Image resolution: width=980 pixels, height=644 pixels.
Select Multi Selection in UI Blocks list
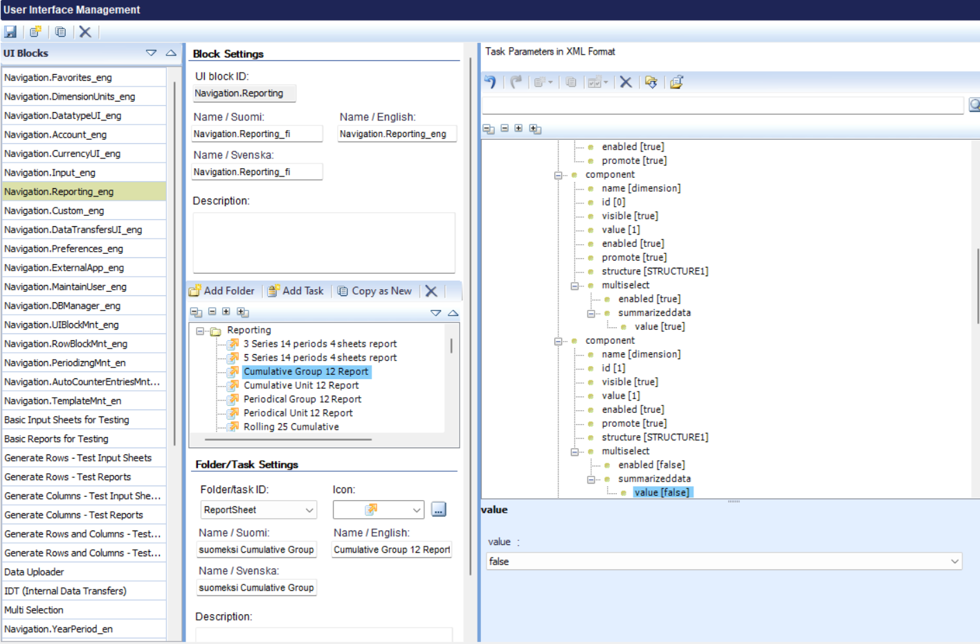pos(84,610)
